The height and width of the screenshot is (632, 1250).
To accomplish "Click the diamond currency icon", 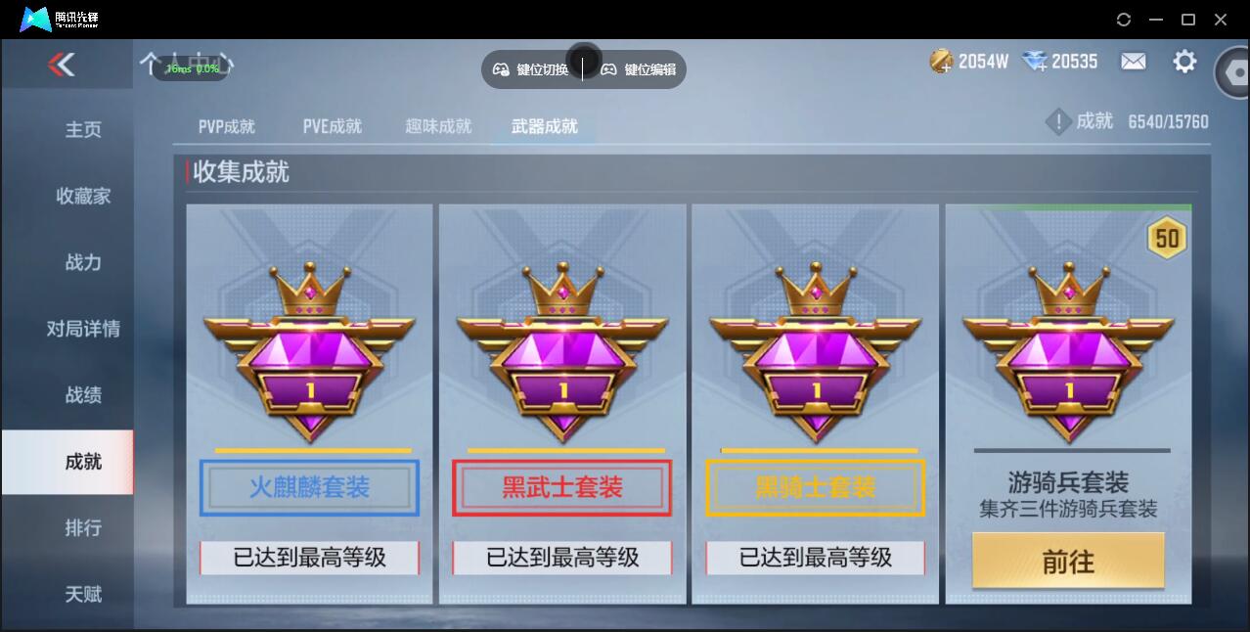I will (1034, 62).
